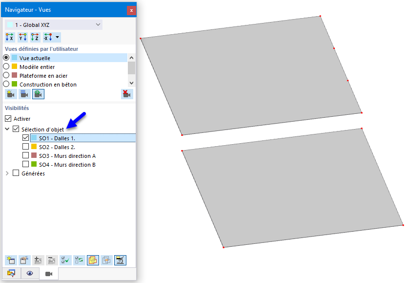Switch to the Data navigator tab
Image resolution: width=407 pixels, height=283 pixels.
(x=11, y=273)
